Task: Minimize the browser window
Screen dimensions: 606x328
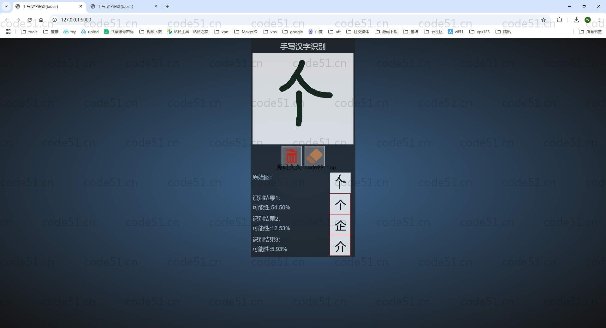Action: coord(570,6)
